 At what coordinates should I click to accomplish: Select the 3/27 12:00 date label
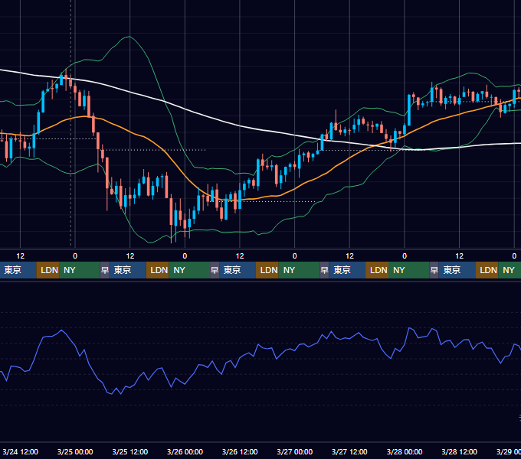pyautogui.click(x=349, y=451)
